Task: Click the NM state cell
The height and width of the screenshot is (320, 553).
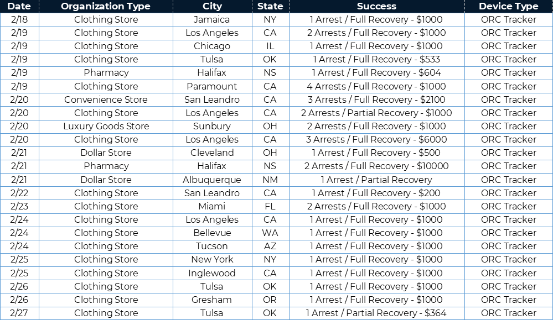Action: point(270,180)
